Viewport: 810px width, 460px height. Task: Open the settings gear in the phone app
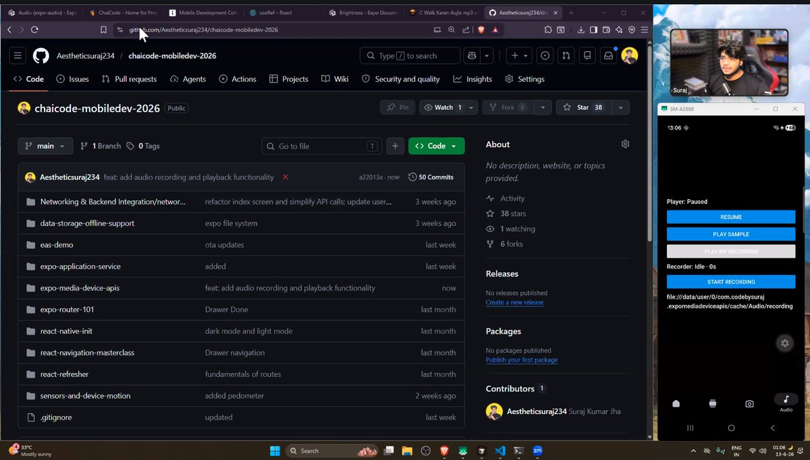[784, 343]
